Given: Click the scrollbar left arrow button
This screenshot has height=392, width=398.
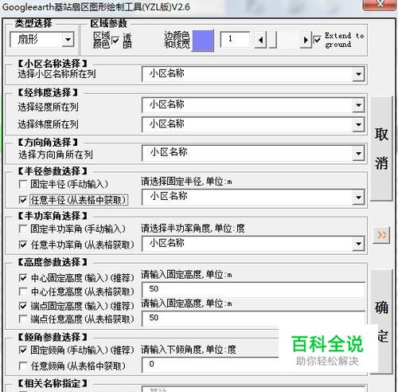Looking at the screenshot, I should [260, 40].
